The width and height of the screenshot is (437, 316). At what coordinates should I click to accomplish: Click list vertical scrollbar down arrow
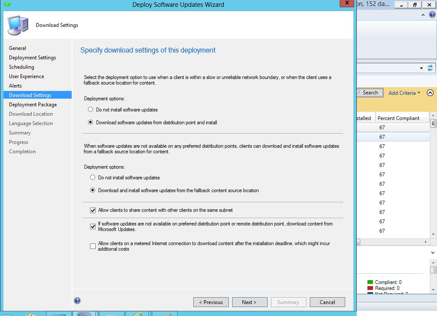tap(433, 234)
